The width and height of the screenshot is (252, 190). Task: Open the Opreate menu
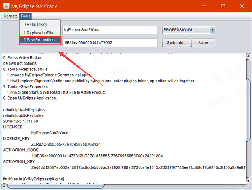click(x=10, y=16)
